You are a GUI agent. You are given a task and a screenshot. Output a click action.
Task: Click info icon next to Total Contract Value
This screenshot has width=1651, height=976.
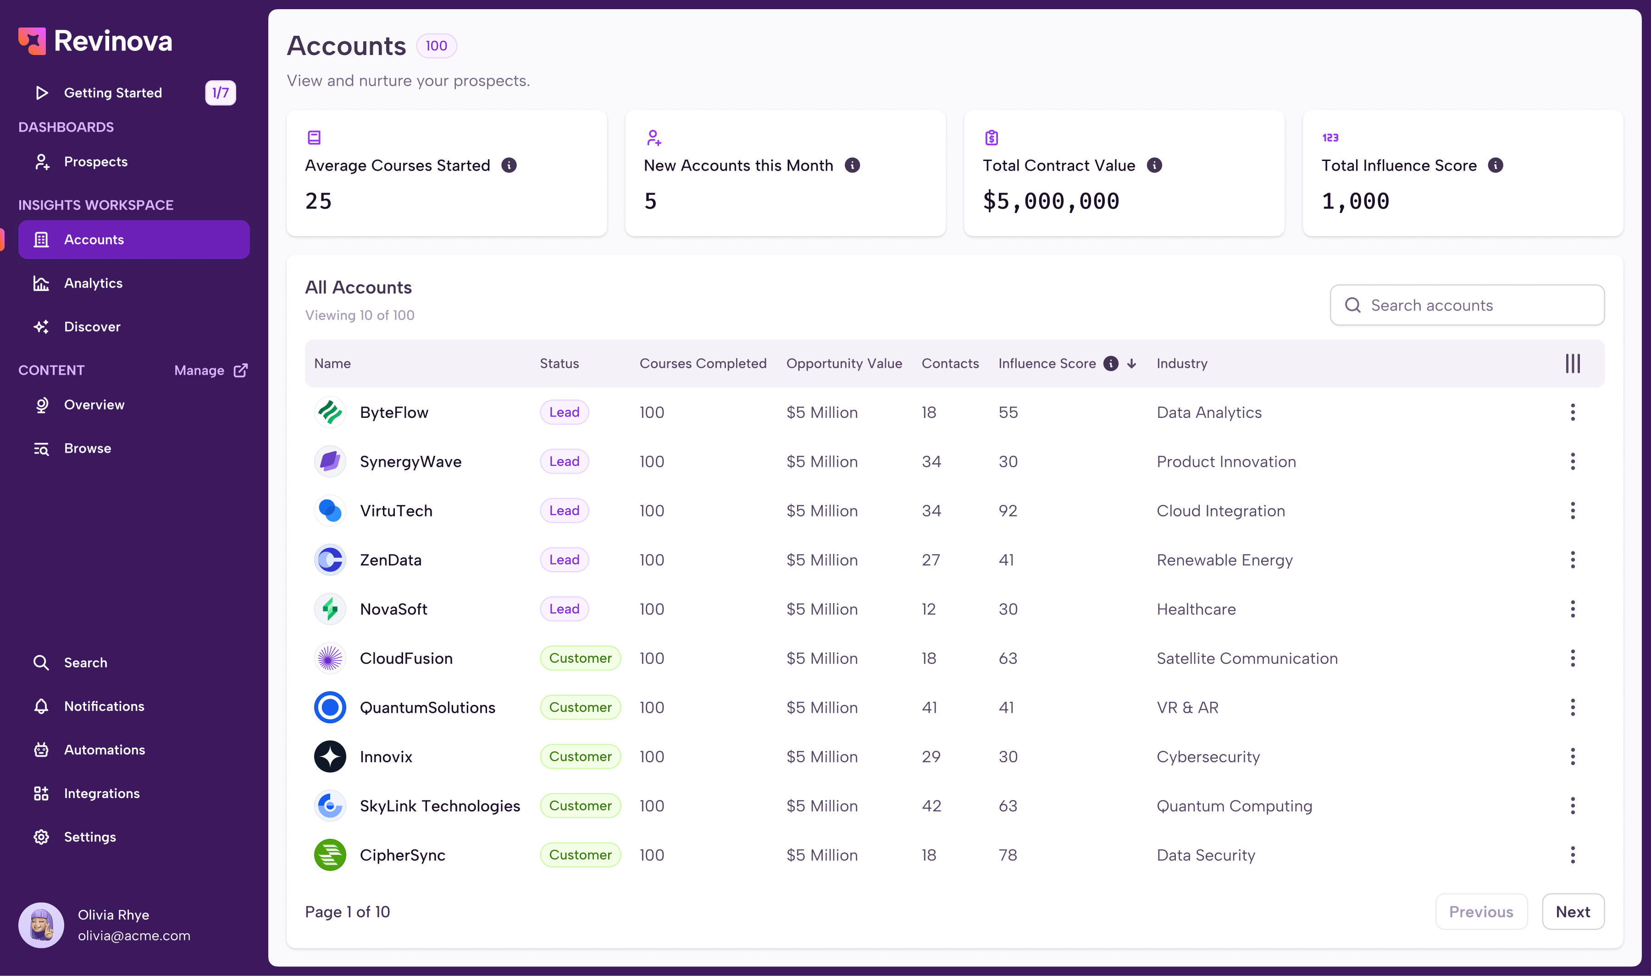[1154, 165]
